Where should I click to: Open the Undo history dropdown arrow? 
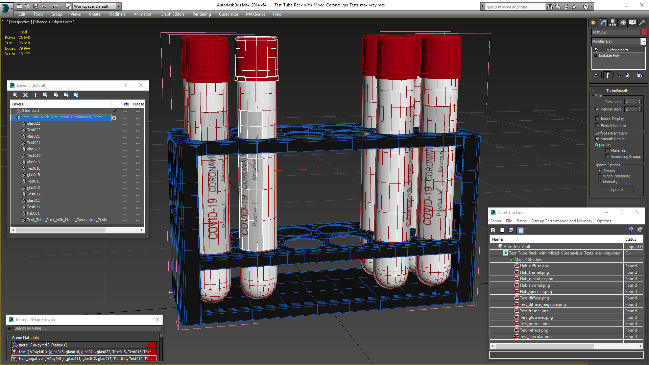tap(50, 6)
